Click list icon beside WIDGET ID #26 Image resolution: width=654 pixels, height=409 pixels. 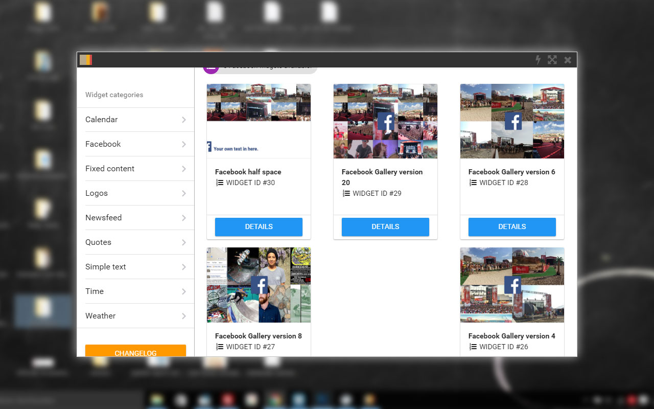click(473, 347)
